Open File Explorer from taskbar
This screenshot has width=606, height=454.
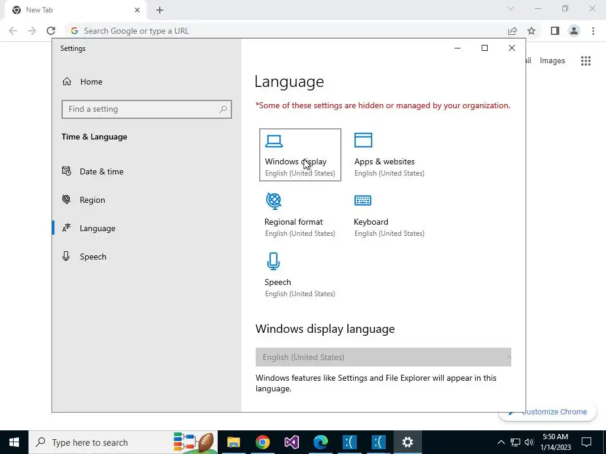point(233,442)
